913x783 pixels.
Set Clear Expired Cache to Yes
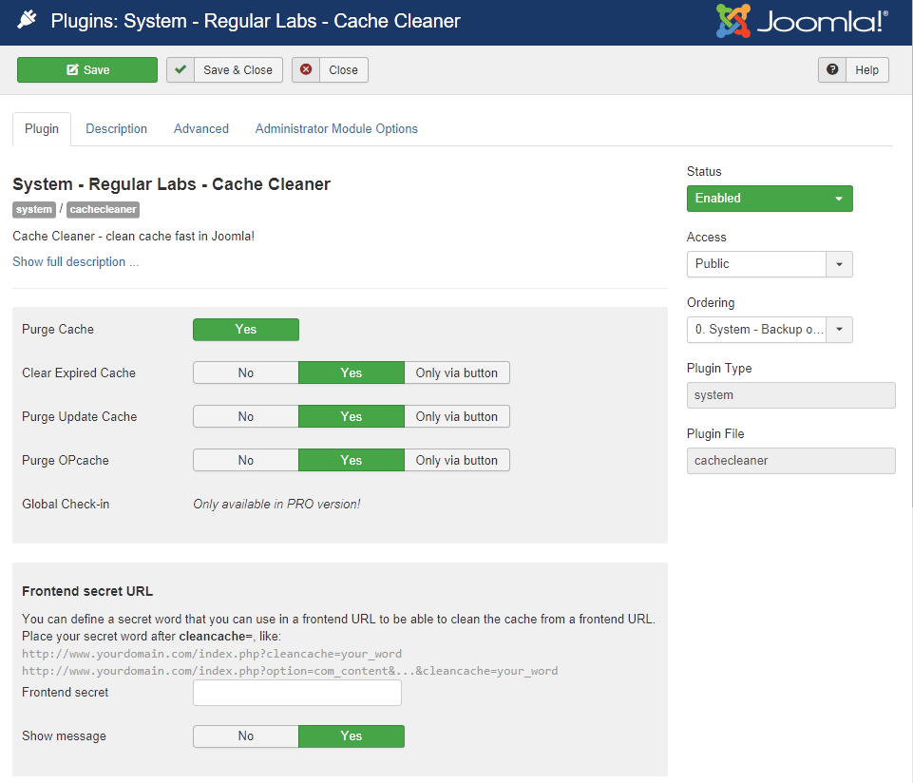pyautogui.click(x=352, y=372)
